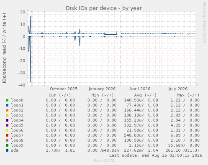The width and height of the screenshot is (208, 165).
Task: Click the loop7 red color swatch
Action: pyautogui.click(x=7, y=135)
